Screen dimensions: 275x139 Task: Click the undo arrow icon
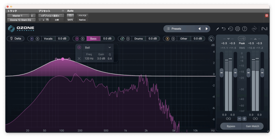pos(224,29)
